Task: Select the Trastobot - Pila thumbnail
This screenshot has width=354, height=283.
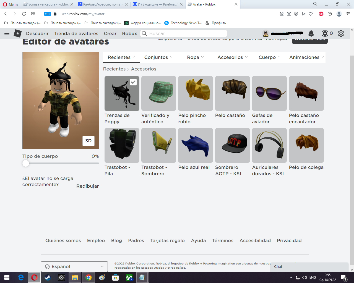Action: [x=122, y=145]
